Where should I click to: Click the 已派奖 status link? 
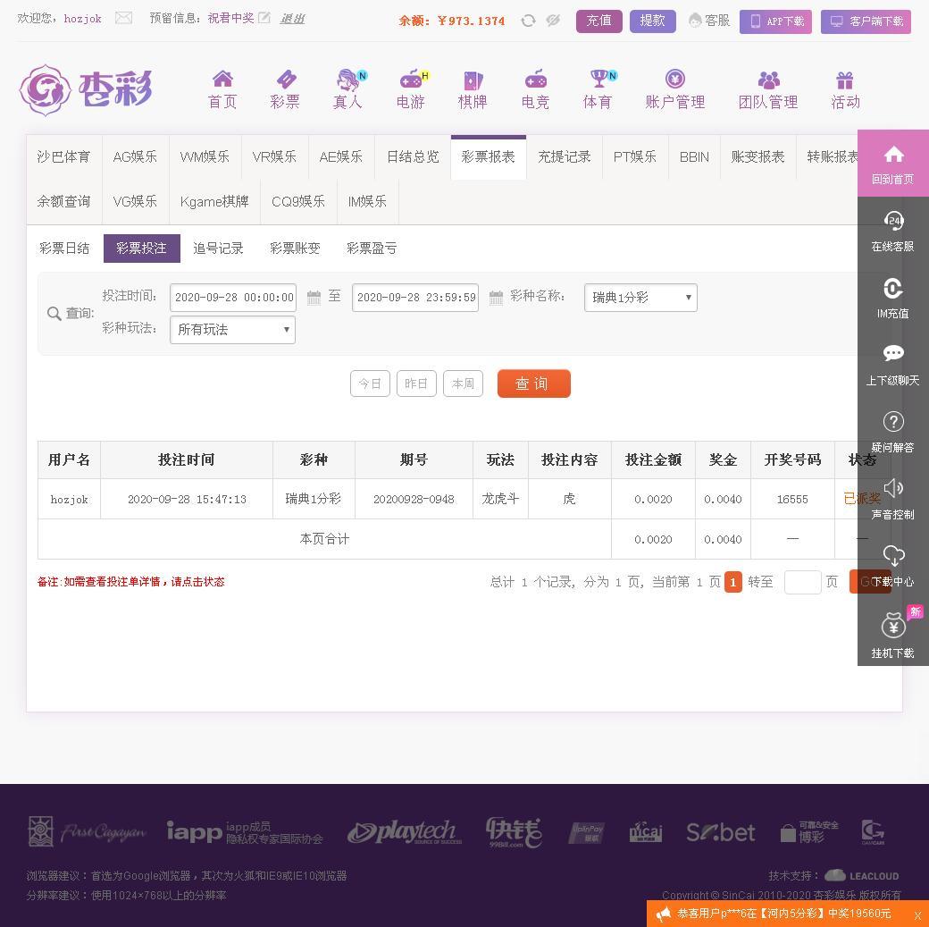pyautogui.click(x=861, y=499)
